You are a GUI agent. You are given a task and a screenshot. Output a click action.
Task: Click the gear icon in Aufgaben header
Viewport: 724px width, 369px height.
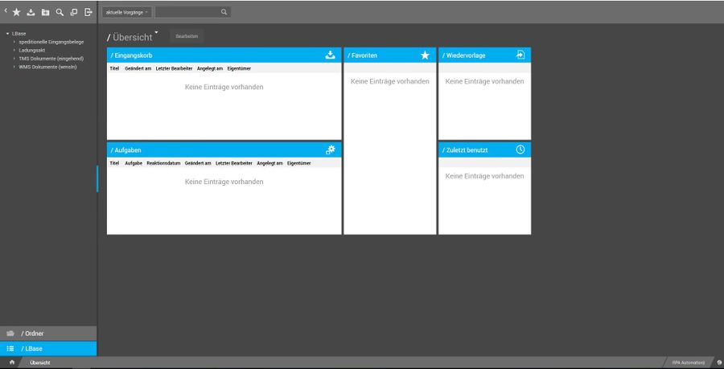[330, 150]
